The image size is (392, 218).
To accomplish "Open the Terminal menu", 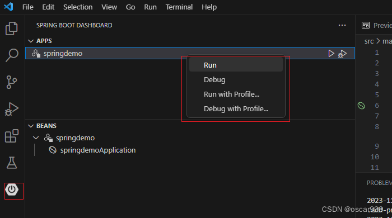I will pos(179,7).
